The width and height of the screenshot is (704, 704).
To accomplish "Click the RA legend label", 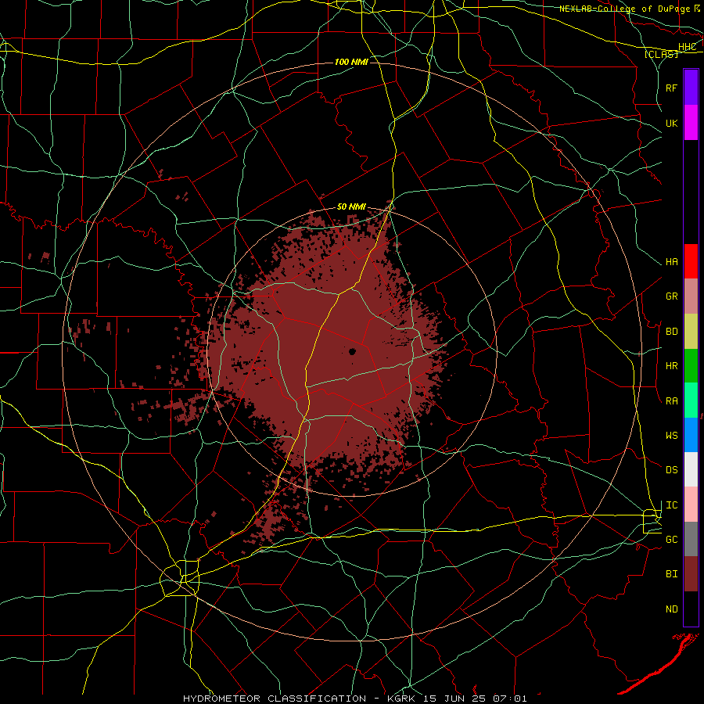I will click(x=672, y=401).
